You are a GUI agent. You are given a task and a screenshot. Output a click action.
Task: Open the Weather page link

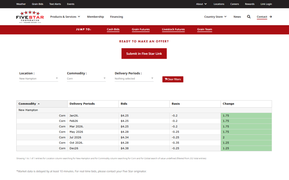(21, 4)
